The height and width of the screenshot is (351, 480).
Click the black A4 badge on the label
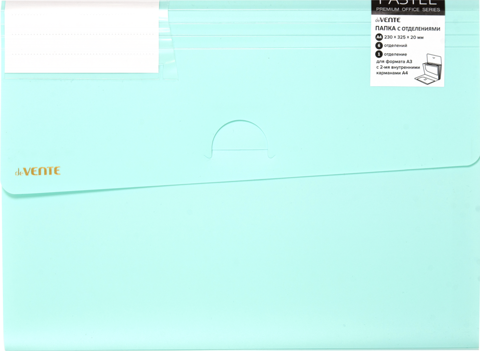point(379,37)
